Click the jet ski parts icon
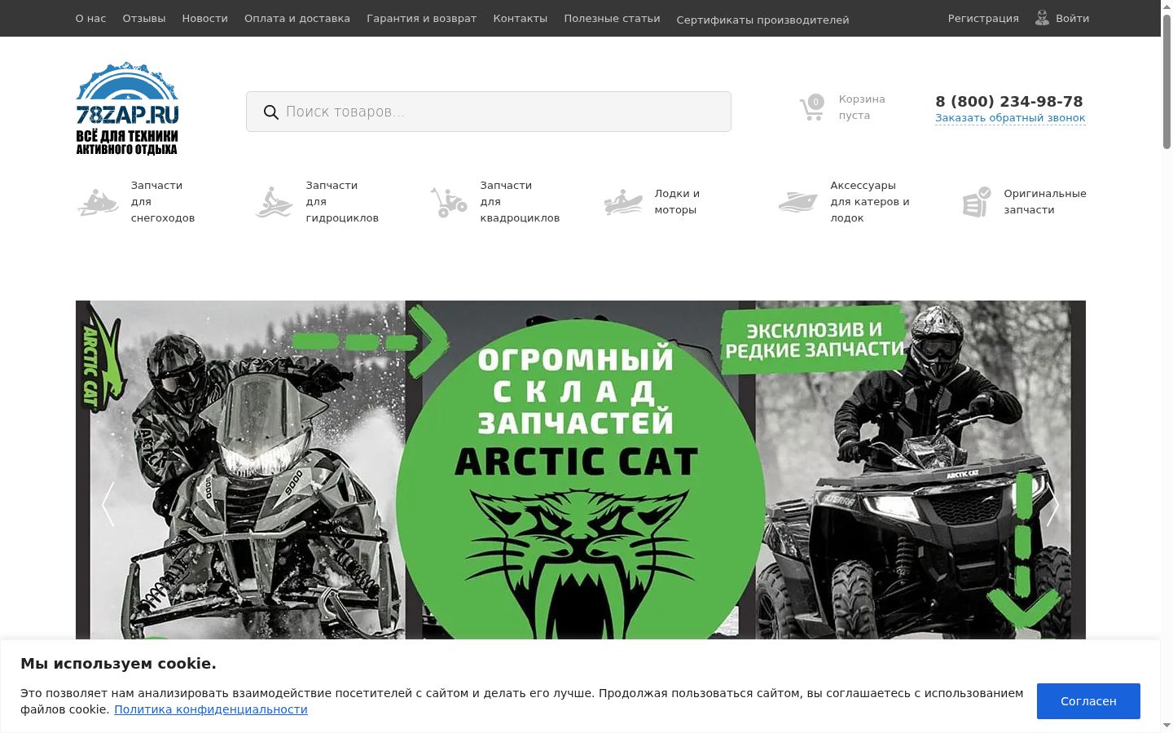Viewport: 1173px width, 733px height. [x=274, y=202]
